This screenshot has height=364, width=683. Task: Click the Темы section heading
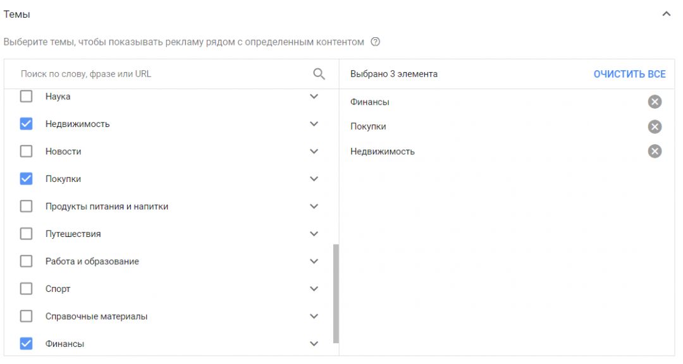(16, 15)
